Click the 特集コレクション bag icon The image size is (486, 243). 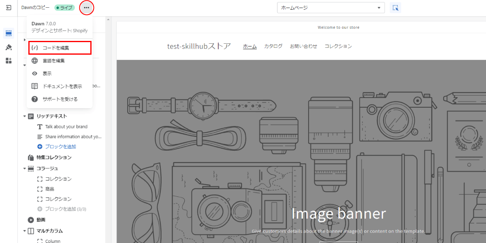click(31, 158)
